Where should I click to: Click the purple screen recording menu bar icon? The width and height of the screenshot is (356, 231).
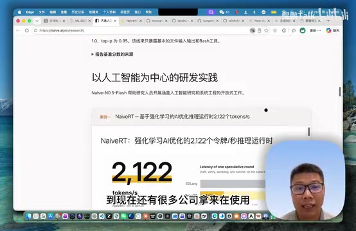(211, 12)
